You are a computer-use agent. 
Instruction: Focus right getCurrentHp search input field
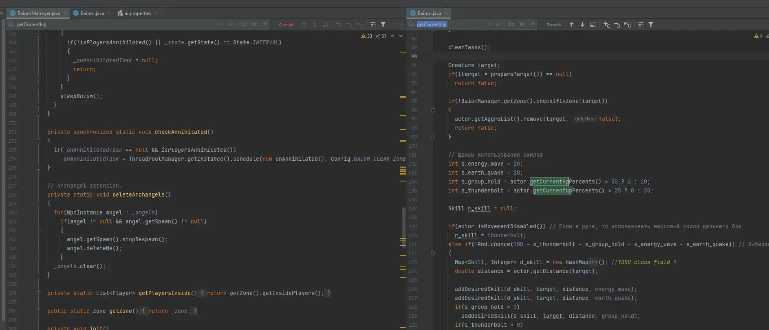click(450, 24)
